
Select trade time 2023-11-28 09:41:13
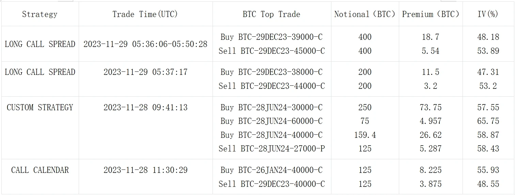click(x=145, y=108)
